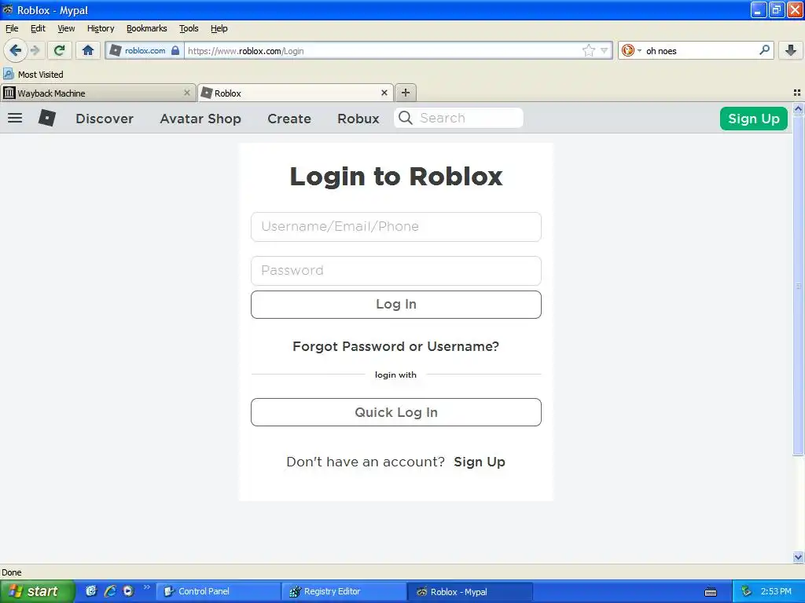The image size is (805, 603).
Task: Focus the Username/Email/Phone field
Action: (x=396, y=227)
